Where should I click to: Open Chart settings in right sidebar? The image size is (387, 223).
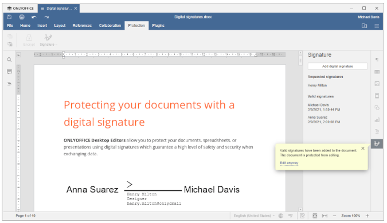[377, 120]
